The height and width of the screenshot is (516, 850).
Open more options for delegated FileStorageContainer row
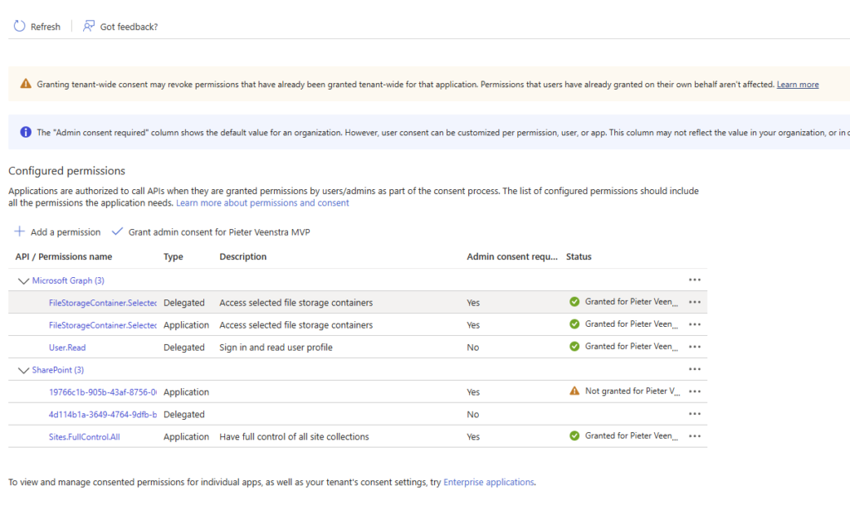click(695, 302)
